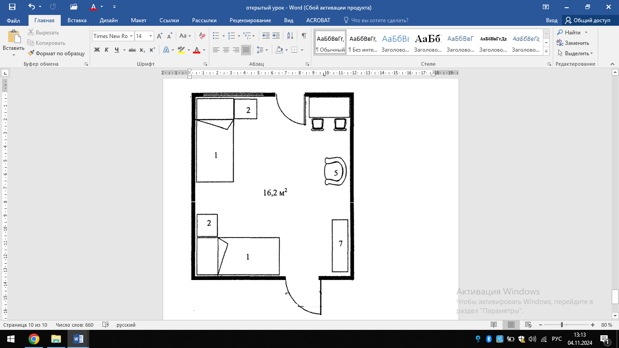The image size is (619, 348).
Task: Apply red font color
Action: [197, 50]
